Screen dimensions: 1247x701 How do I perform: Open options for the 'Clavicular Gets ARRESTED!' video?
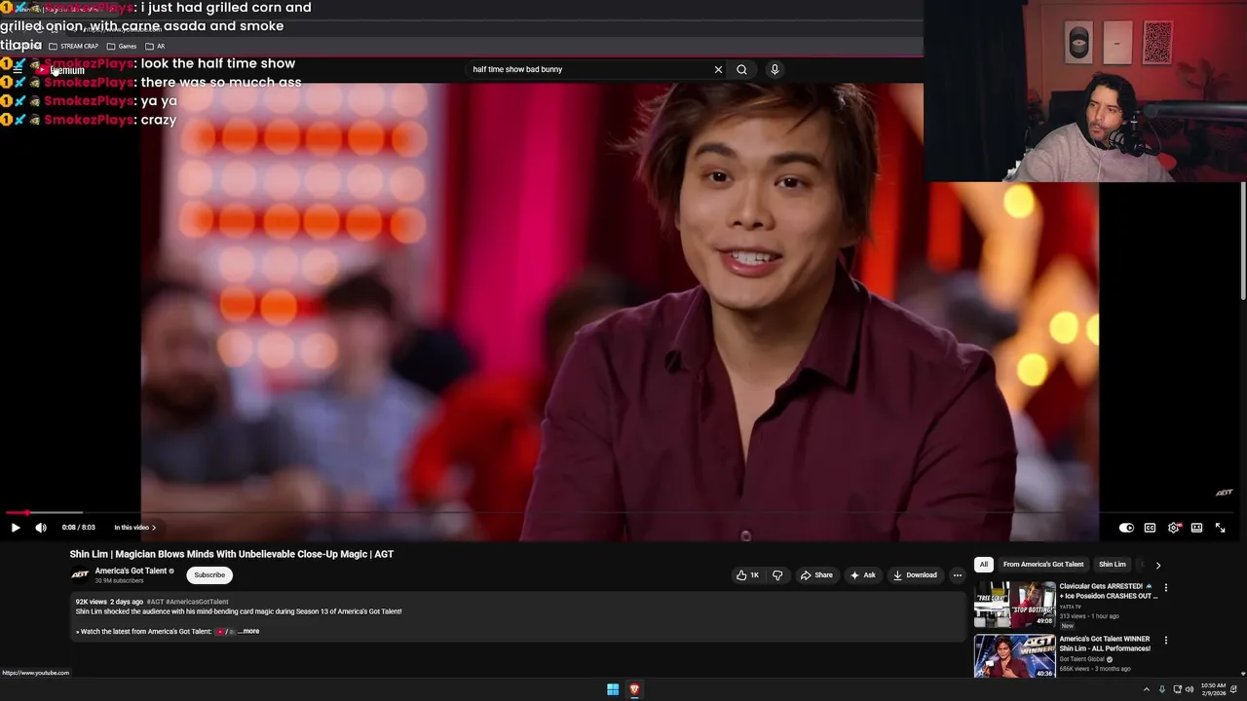click(x=1166, y=588)
